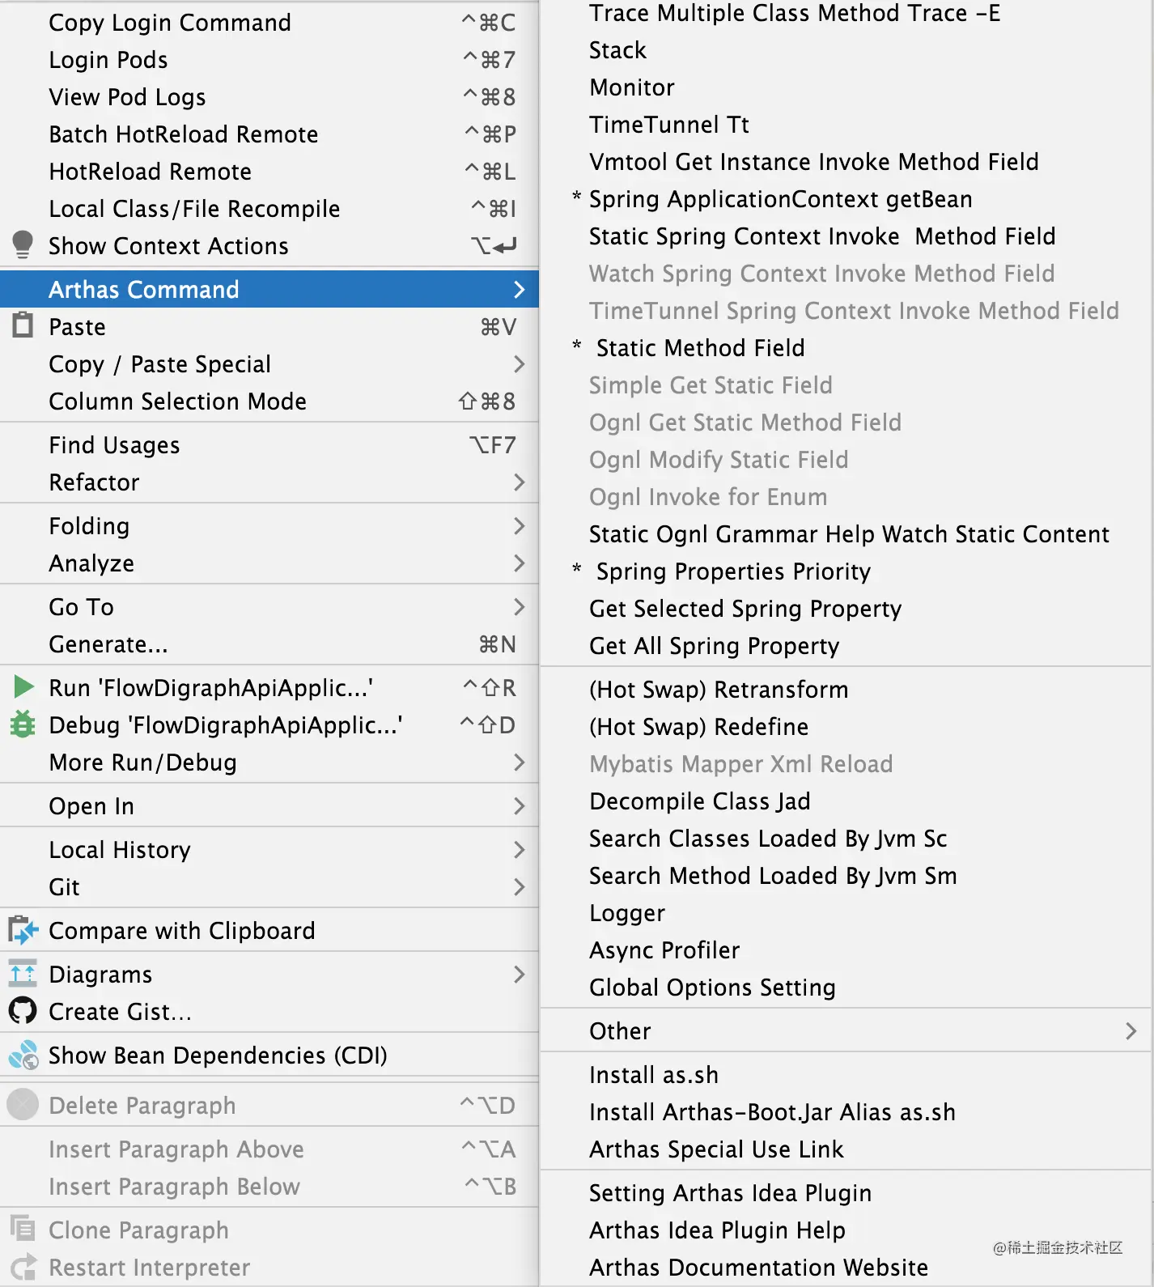Expand the Arthas Command submenu arrow

[x=520, y=289]
